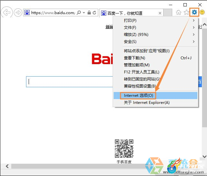Image resolution: width=207 pixels, height=176 pixels.
Task: Click the vertical scrollbar down arrow
Action: [x=204, y=156]
